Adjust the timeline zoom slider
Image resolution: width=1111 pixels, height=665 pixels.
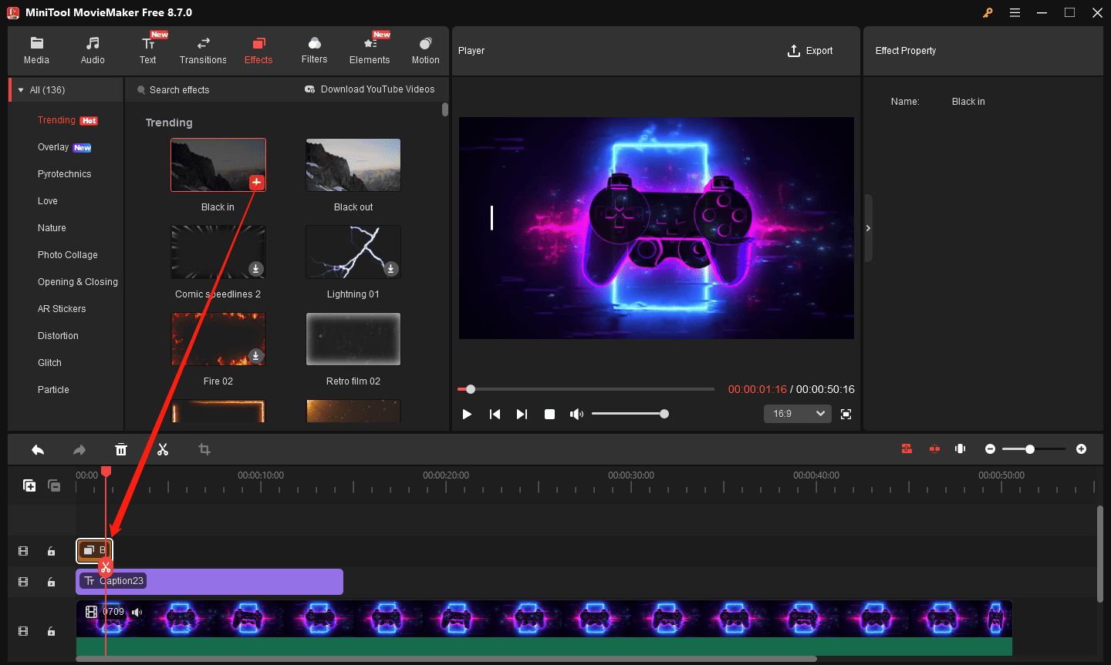pos(1033,448)
